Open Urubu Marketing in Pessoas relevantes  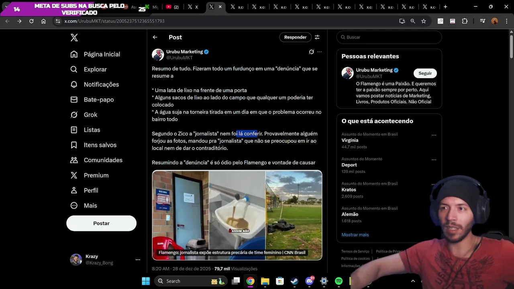point(374,70)
